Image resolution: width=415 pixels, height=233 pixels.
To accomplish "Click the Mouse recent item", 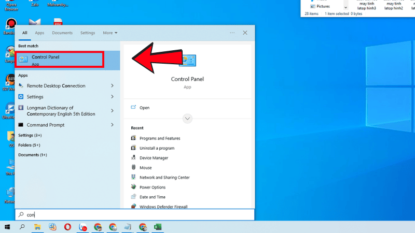I will click(145, 168).
